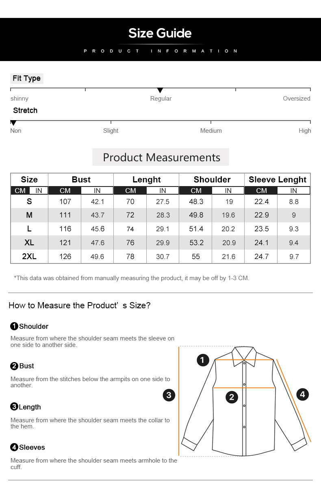The width and height of the screenshot is (321, 496).
Task: Select the Oversized fit label
Action: pyautogui.click(x=296, y=99)
